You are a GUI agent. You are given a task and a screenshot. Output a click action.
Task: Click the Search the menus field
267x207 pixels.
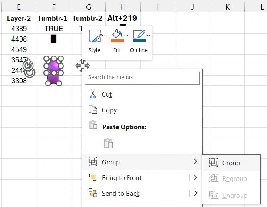(142, 77)
